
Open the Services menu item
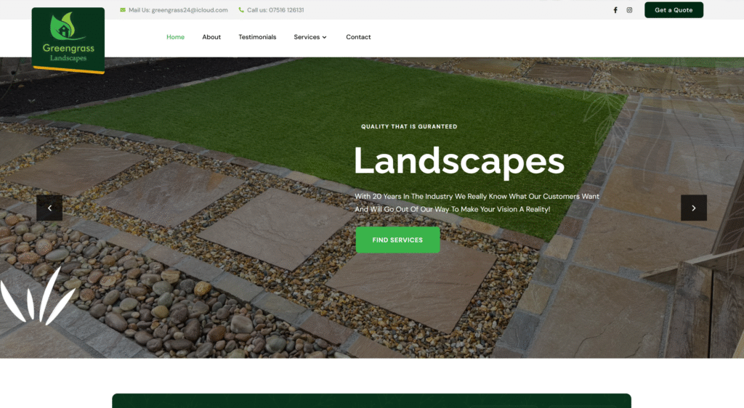307,37
